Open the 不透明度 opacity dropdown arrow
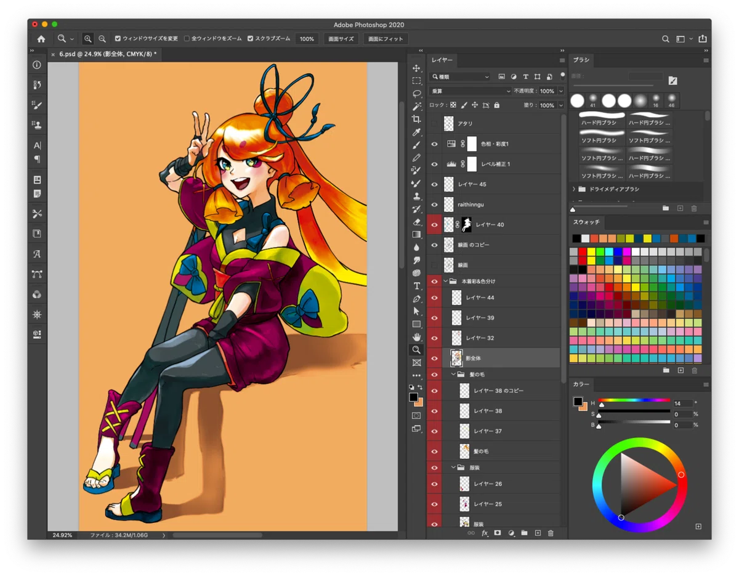Viewport: 739px width, 576px height. pyautogui.click(x=561, y=91)
